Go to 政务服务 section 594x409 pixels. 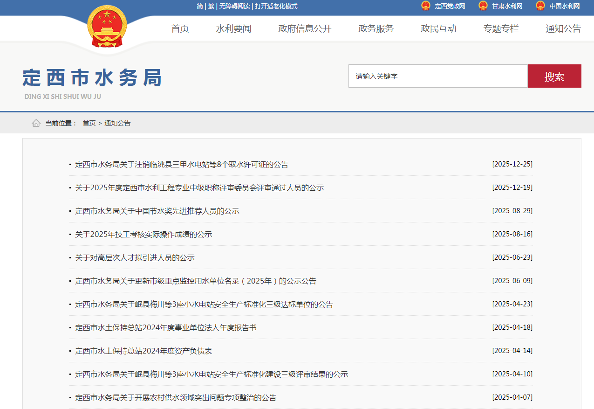376,29
